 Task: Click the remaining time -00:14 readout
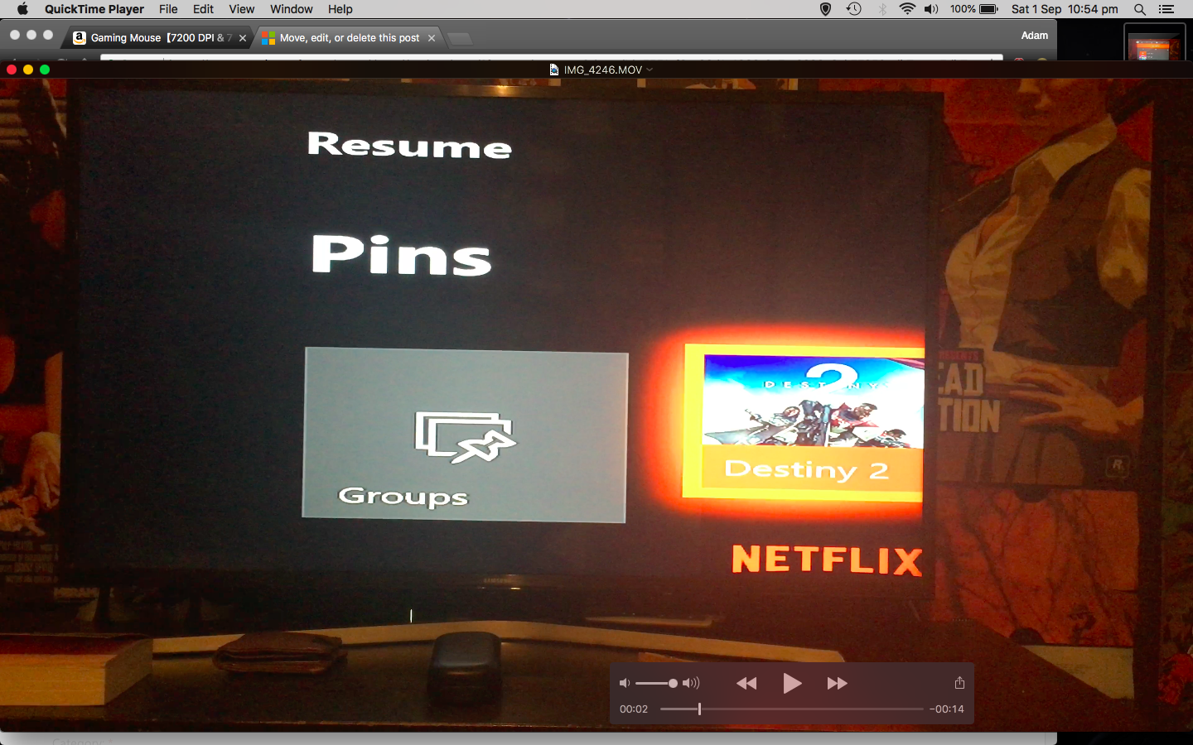[x=947, y=709]
